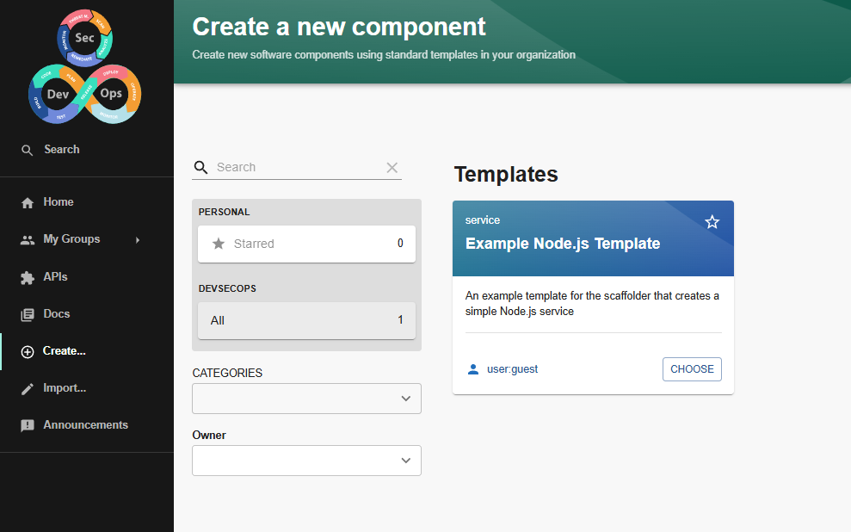Open the user:guest owner link
This screenshot has height=532, width=851.
pyautogui.click(x=512, y=369)
